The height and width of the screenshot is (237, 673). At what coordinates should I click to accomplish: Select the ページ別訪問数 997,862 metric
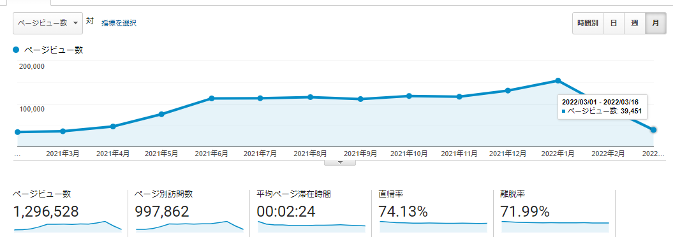[x=189, y=212]
